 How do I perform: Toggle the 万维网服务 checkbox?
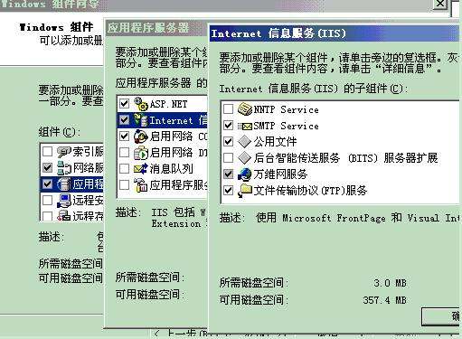229,174
